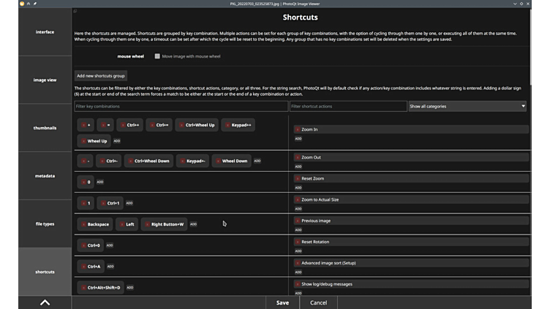The width and height of the screenshot is (550, 309).
Task: Click ADD below the Zoom Out action
Action: pos(298,167)
